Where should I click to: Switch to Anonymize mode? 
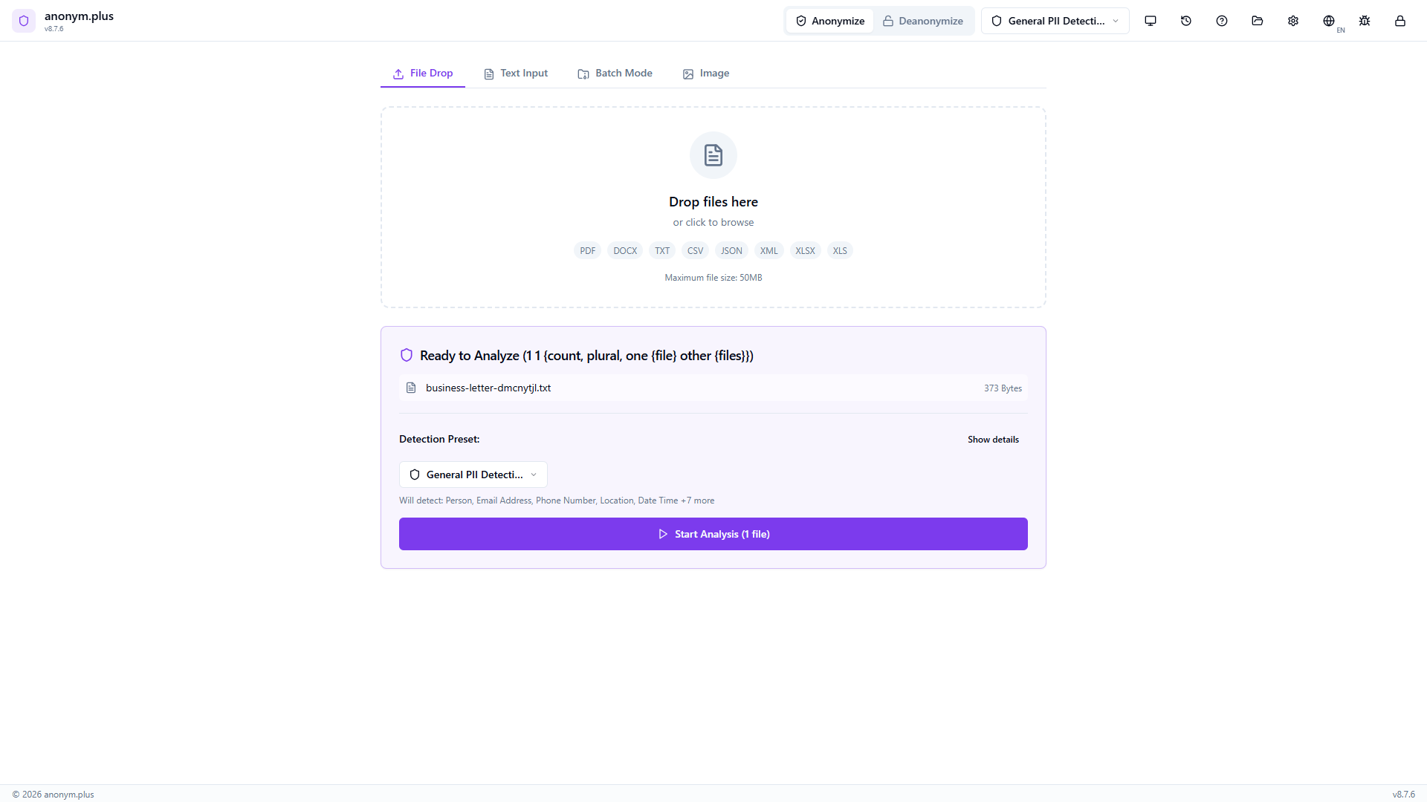tap(830, 21)
